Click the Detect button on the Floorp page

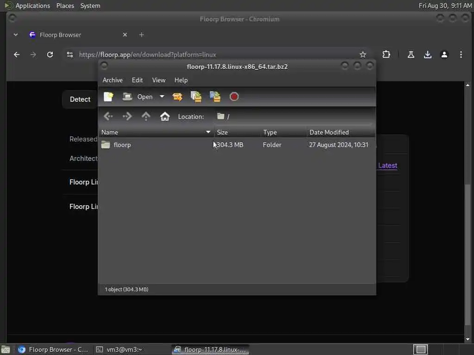pyautogui.click(x=80, y=99)
